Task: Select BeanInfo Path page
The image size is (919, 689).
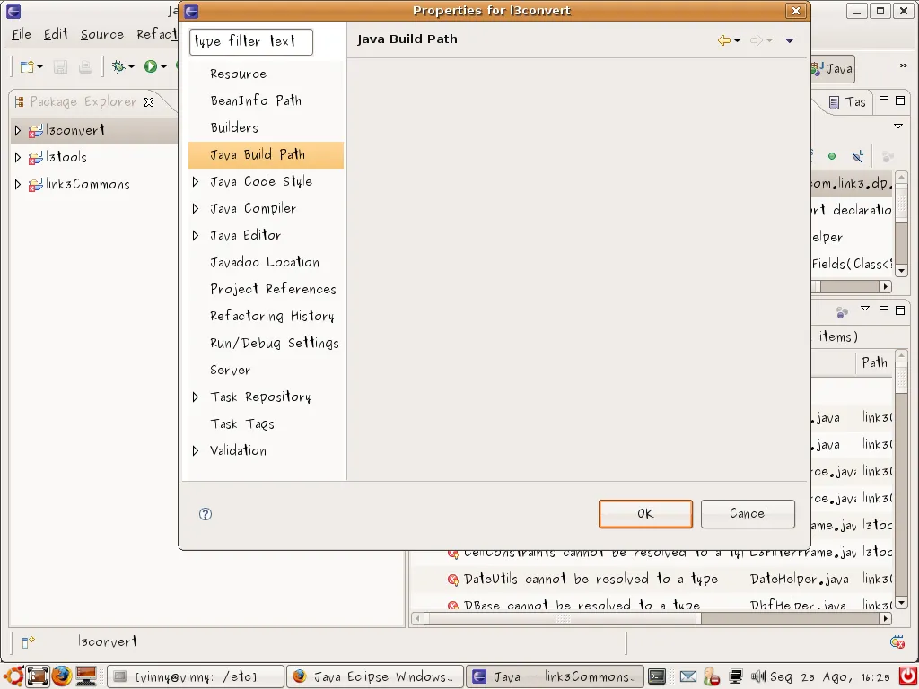Action: point(256,100)
